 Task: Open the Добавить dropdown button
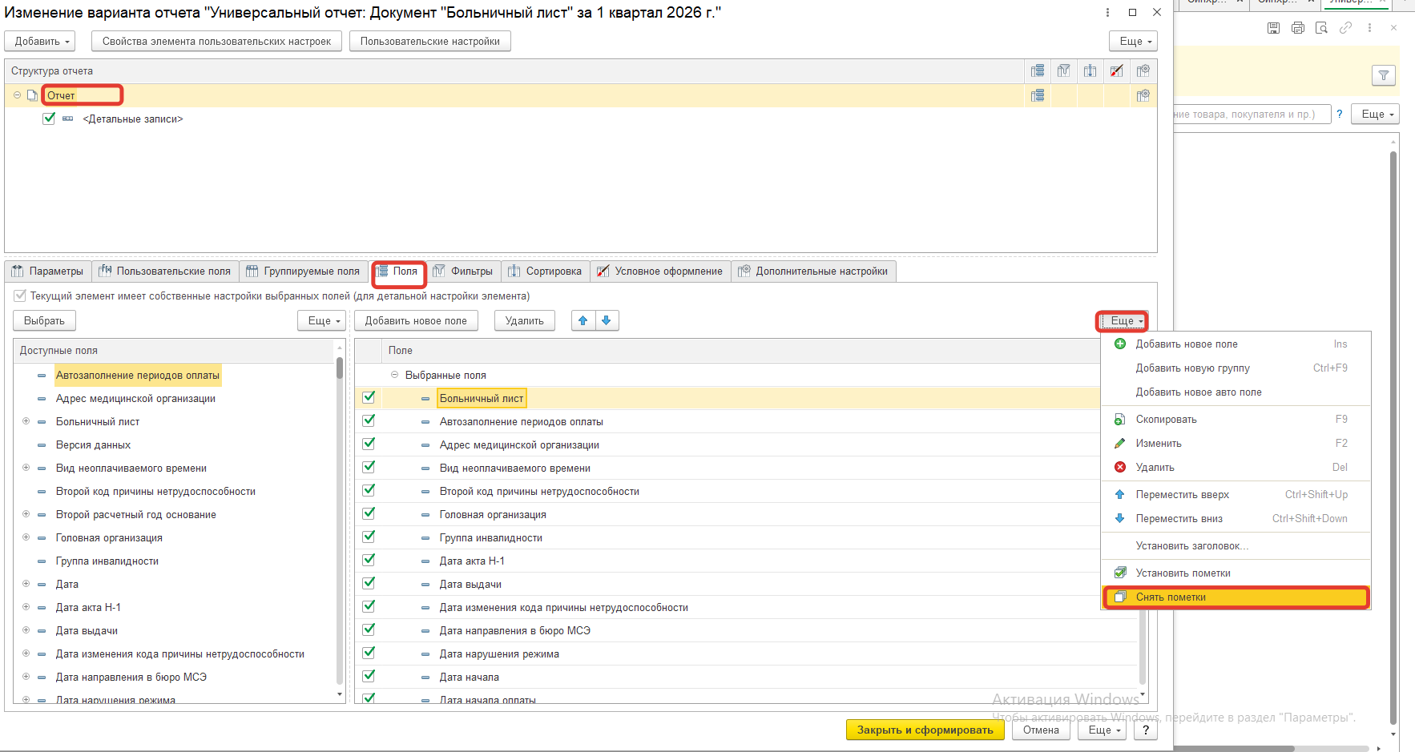pyautogui.click(x=43, y=42)
